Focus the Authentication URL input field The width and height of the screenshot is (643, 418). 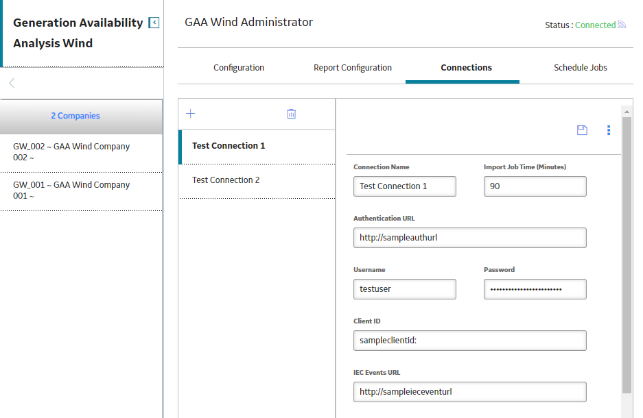tap(470, 238)
